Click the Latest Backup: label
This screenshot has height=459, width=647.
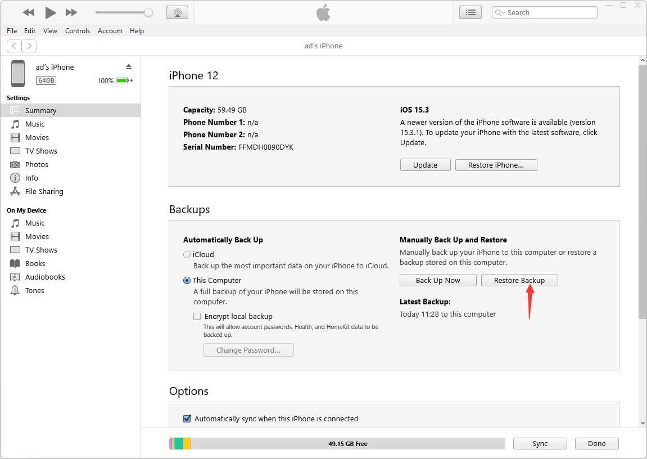[x=425, y=301]
